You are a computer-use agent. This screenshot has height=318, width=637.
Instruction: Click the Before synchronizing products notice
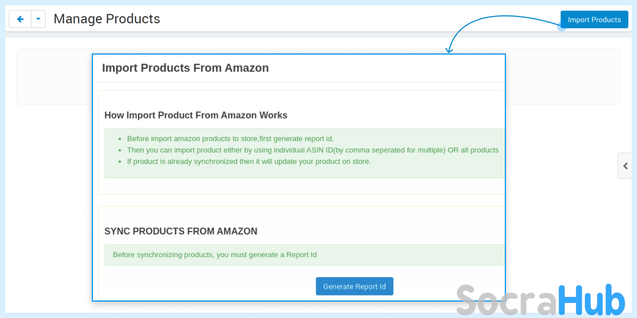point(215,254)
